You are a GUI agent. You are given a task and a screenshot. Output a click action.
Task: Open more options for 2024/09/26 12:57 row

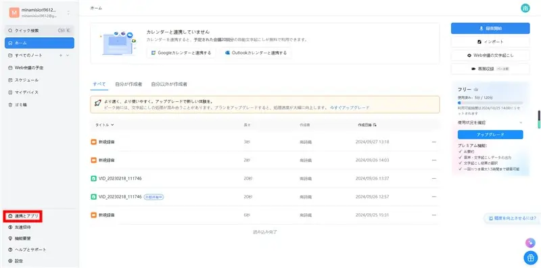pyautogui.click(x=433, y=196)
